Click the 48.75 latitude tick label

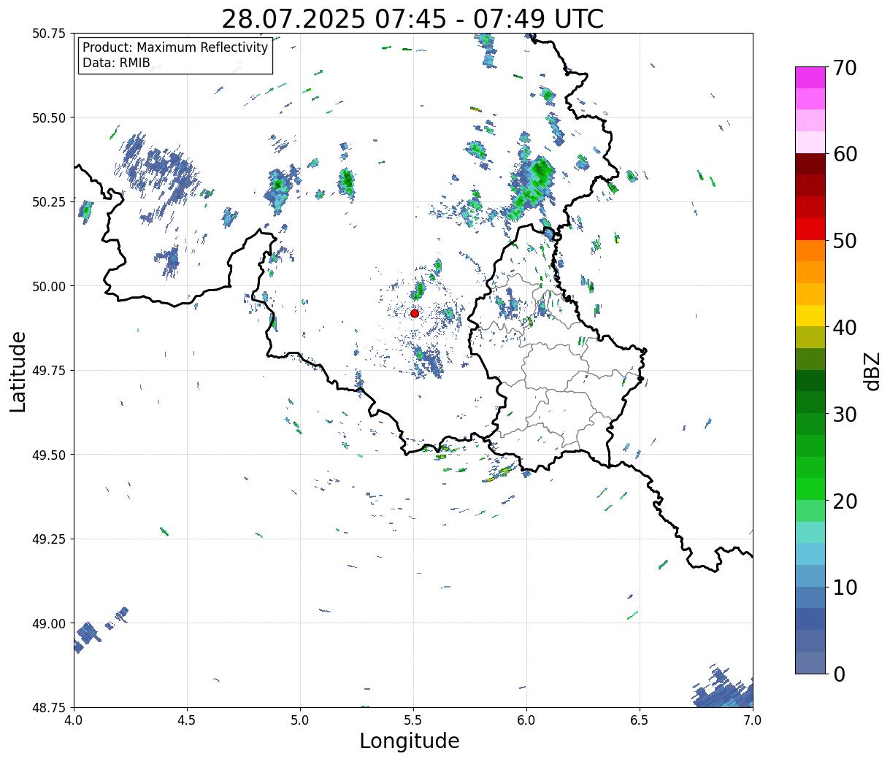pos(49,707)
